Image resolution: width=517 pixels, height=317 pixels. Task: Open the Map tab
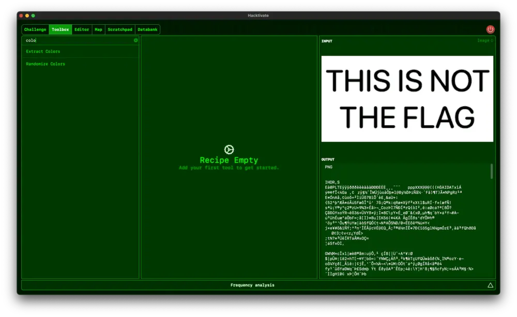click(x=98, y=29)
